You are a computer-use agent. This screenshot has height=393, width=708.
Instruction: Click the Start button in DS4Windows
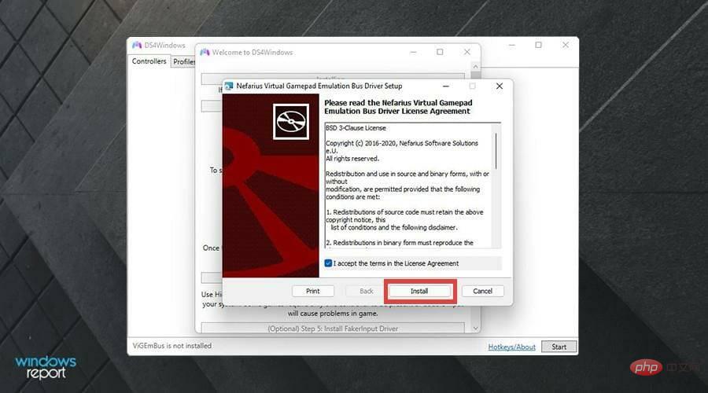pyautogui.click(x=559, y=347)
